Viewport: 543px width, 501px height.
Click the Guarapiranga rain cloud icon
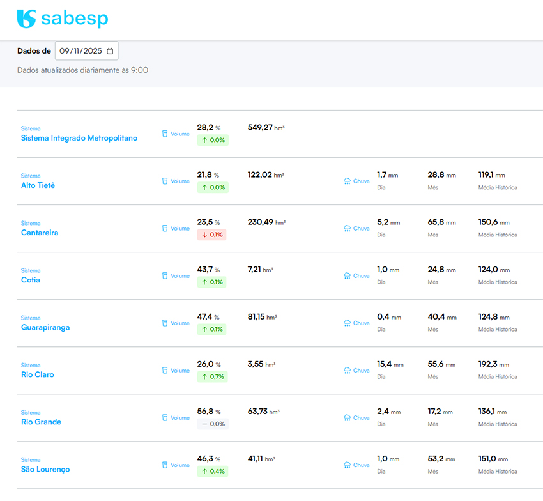[347, 323]
